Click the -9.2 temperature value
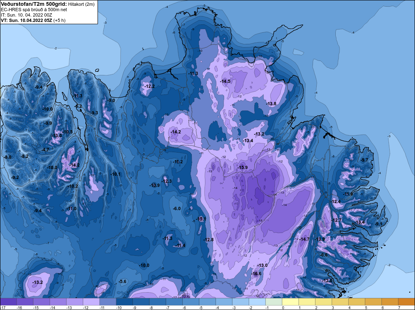 click(x=15, y=177)
